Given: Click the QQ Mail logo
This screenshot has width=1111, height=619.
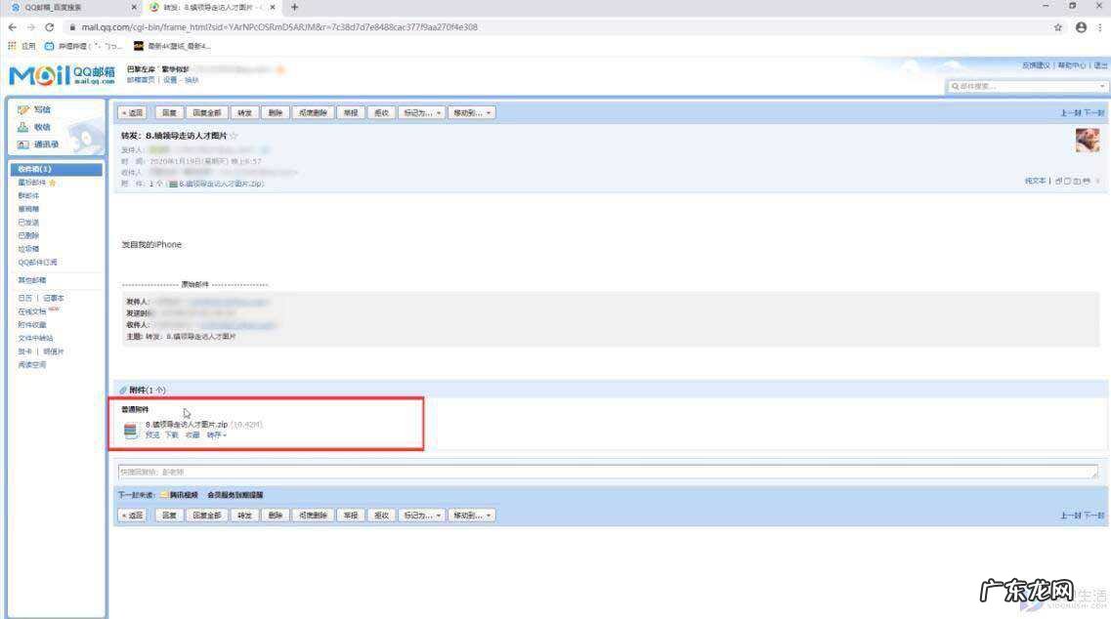Looking at the screenshot, I should tap(62, 74).
